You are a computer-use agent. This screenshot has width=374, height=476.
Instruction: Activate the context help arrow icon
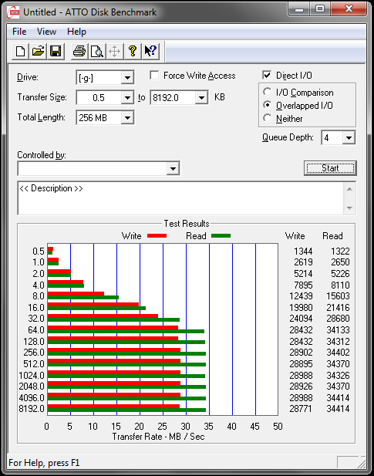coord(150,51)
